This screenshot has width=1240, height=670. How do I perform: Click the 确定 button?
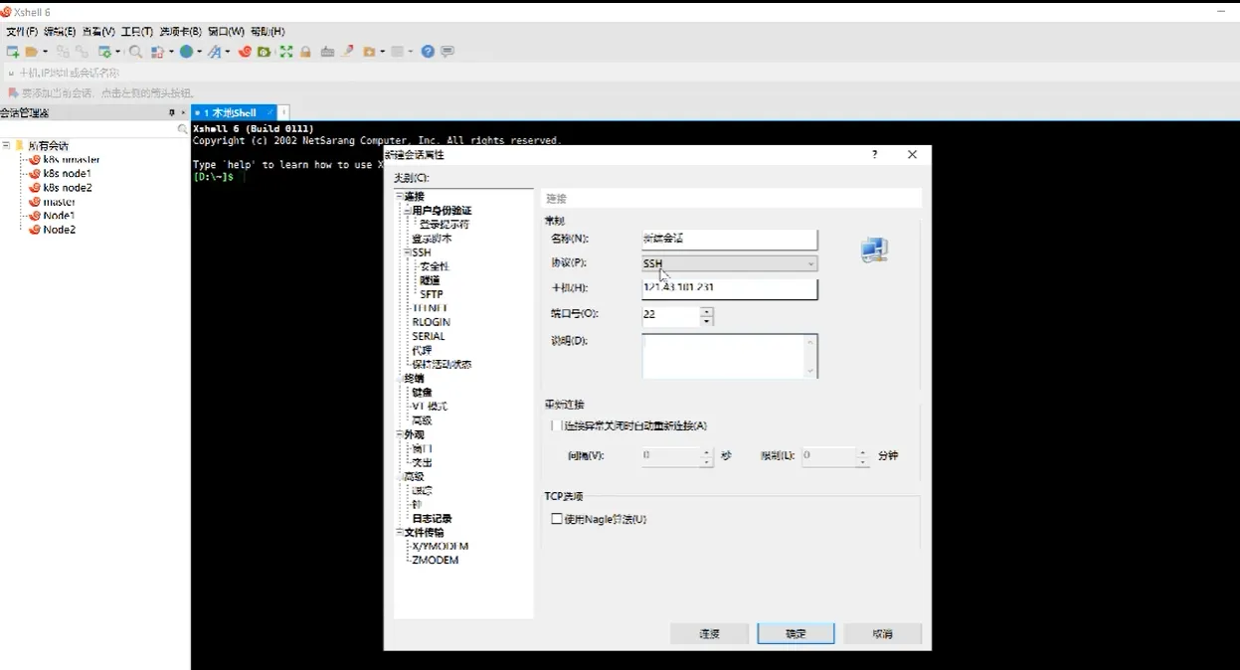[796, 633]
